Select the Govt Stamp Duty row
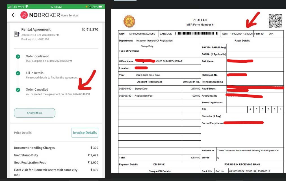The image size is (286, 181). tap(56, 155)
